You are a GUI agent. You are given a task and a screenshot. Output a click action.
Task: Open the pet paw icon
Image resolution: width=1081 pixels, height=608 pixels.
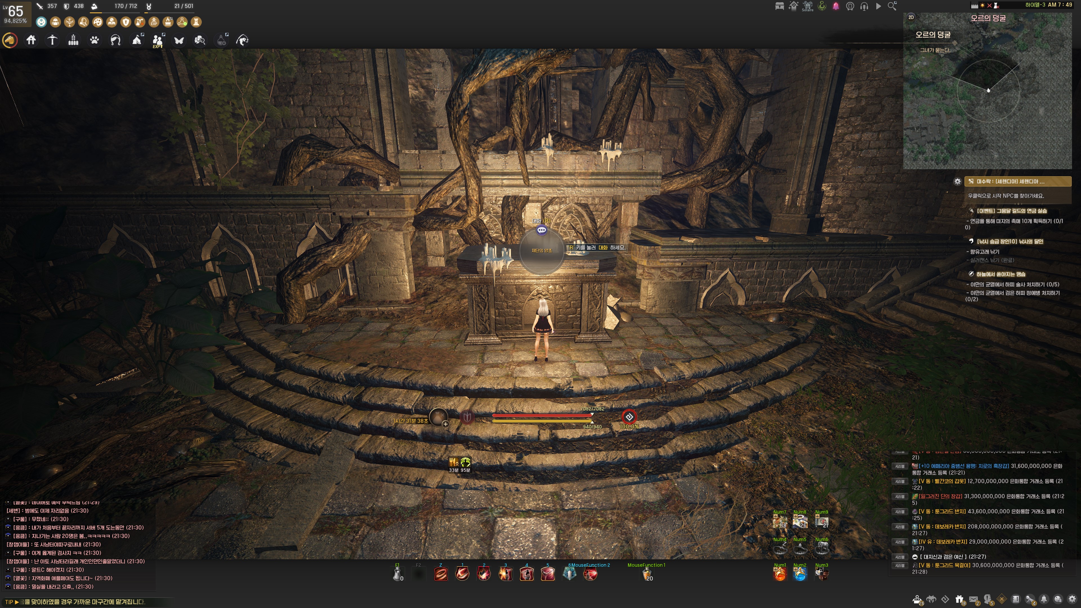tap(94, 40)
